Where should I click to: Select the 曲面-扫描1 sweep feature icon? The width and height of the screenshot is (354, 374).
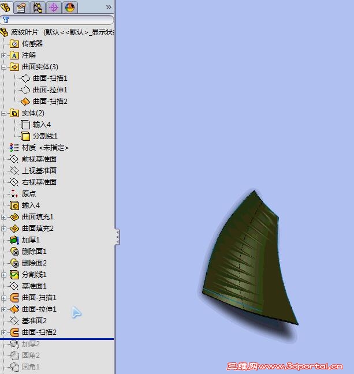(x=14, y=298)
